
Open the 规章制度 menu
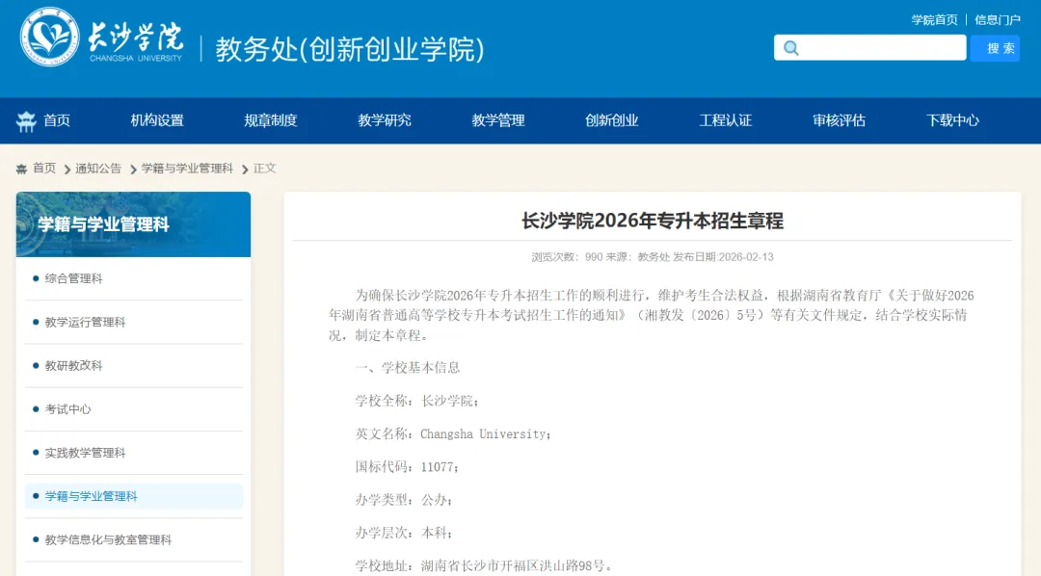[270, 120]
